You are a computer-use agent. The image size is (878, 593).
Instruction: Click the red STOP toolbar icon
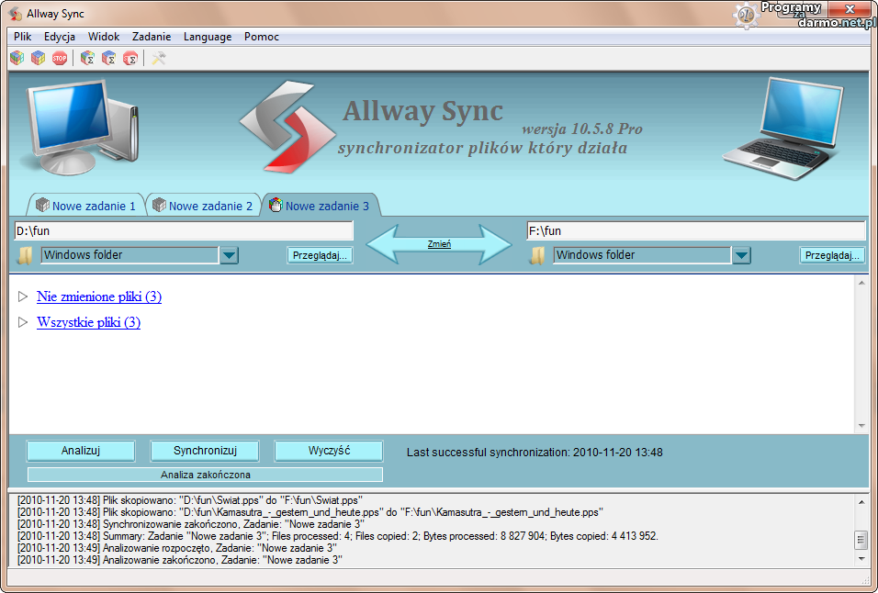tap(60, 58)
